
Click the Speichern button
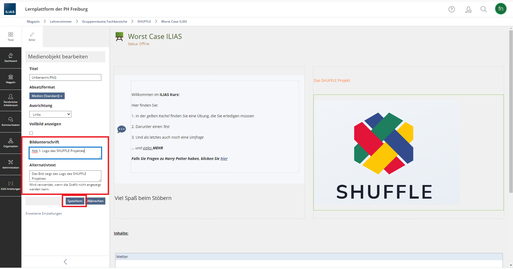[75, 201]
